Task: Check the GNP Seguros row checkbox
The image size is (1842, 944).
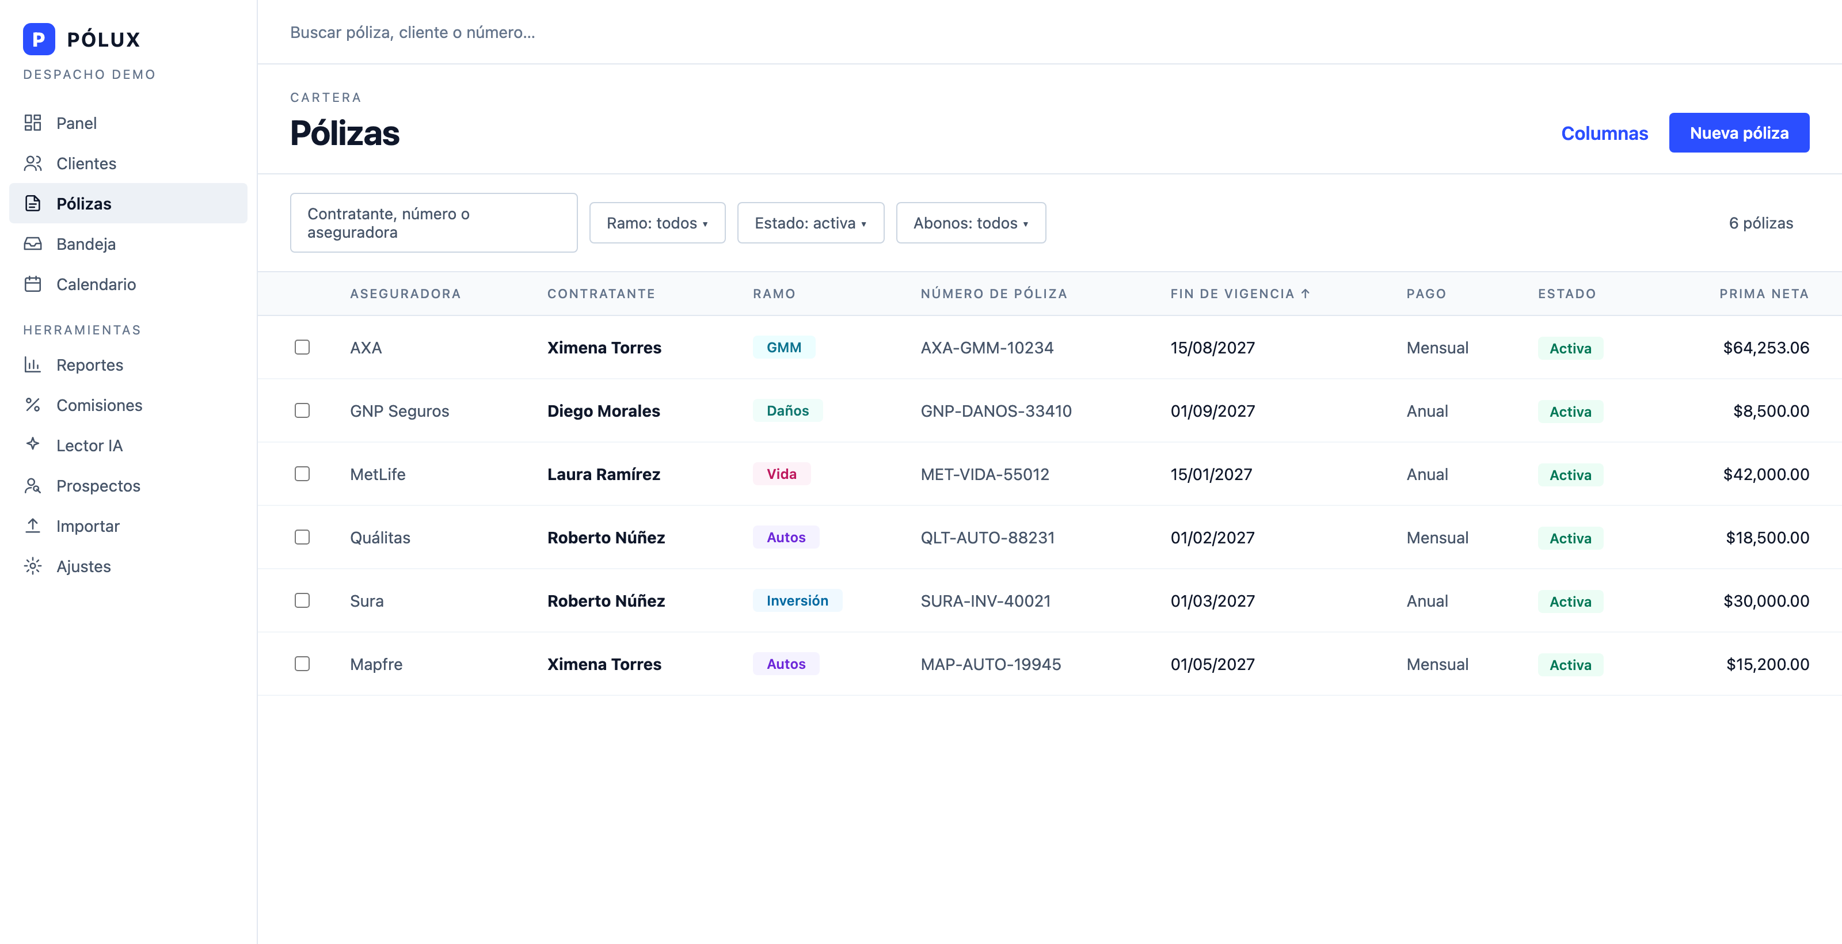Action: (x=302, y=410)
